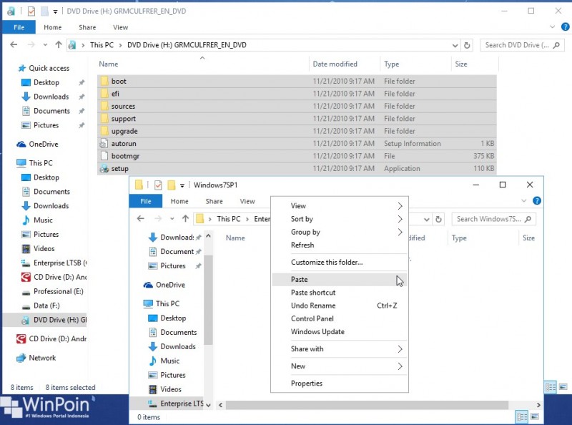Expand the Windows7SP1 address bar history dropdown

coord(426,219)
